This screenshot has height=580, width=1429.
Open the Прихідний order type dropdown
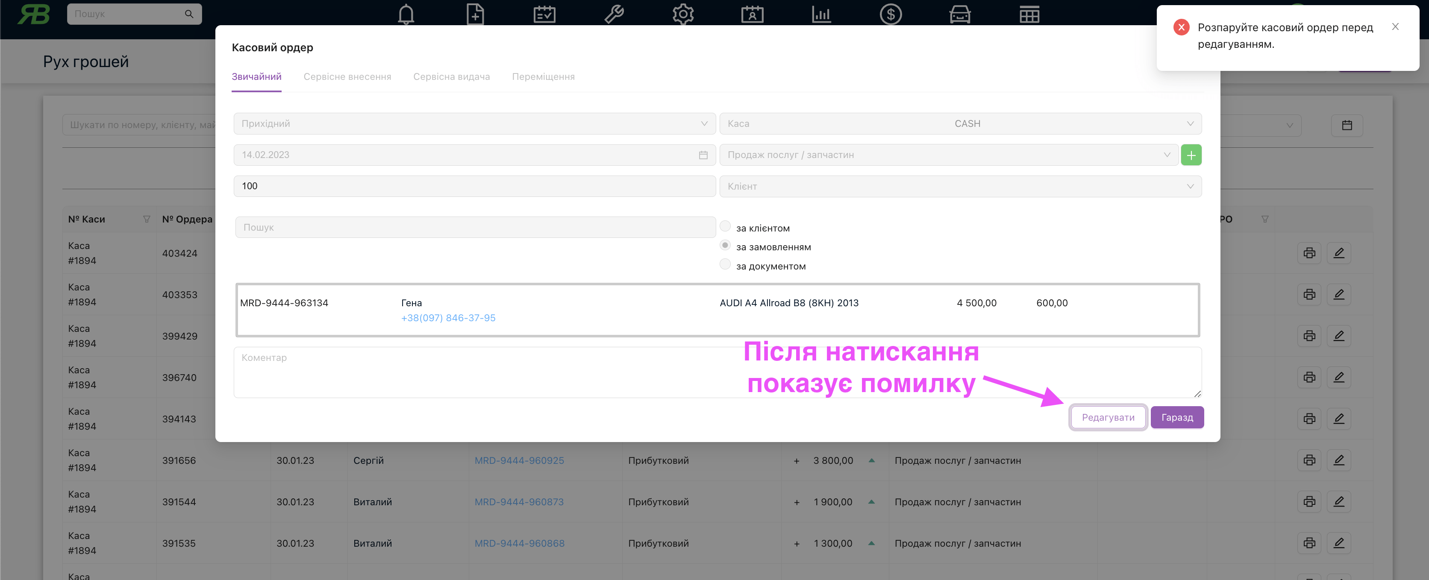click(474, 124)
